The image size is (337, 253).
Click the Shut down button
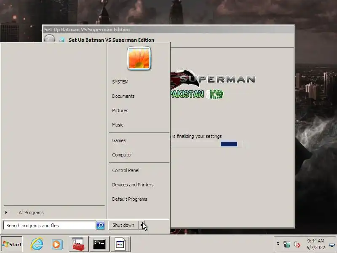[123, 225]
